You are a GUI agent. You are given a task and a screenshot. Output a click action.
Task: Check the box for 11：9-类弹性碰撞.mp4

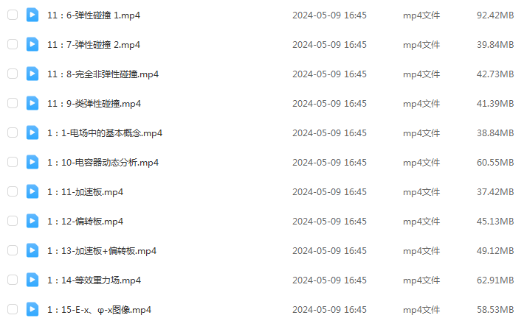point(13,103)
